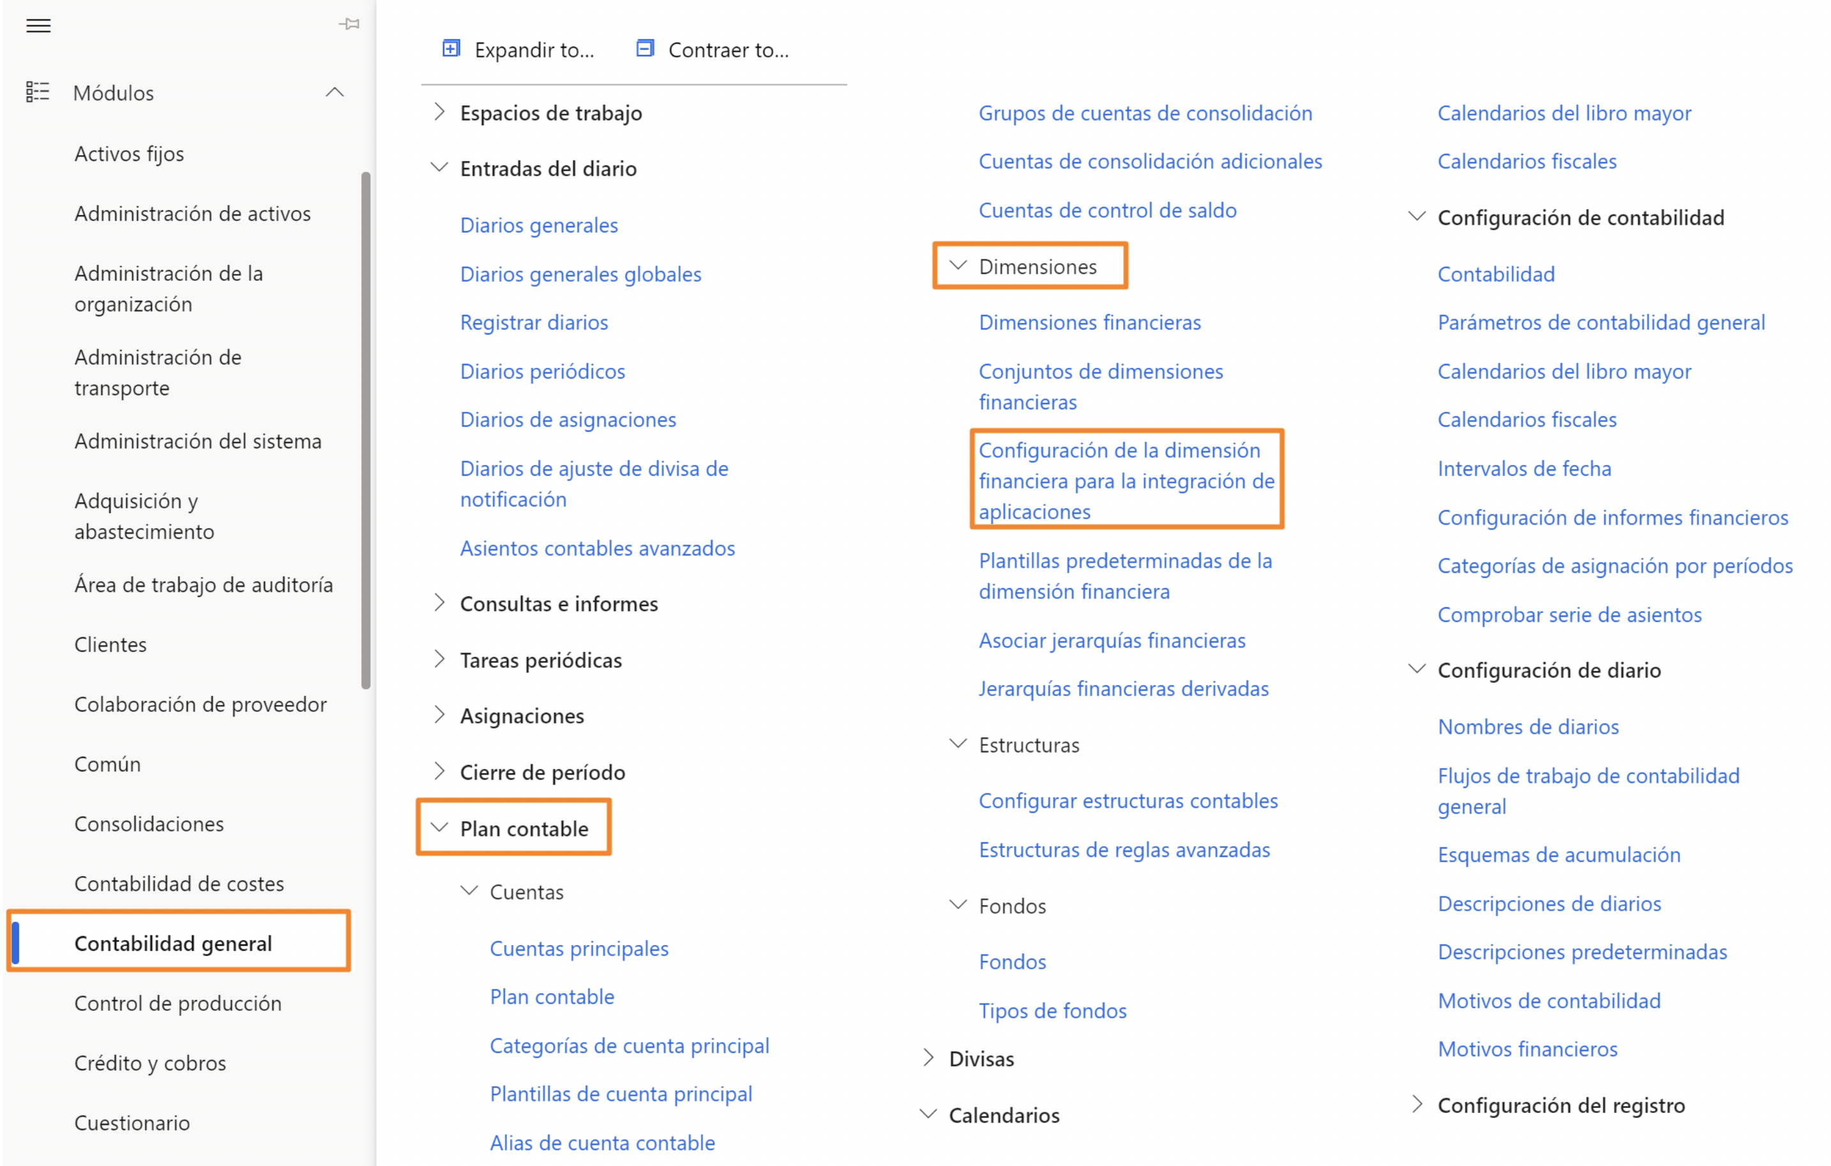Expand the Espacios de trabajo group
The width and height of the screenshot is (1831, 1166).
pyautogui.click(x=439, y=112)
